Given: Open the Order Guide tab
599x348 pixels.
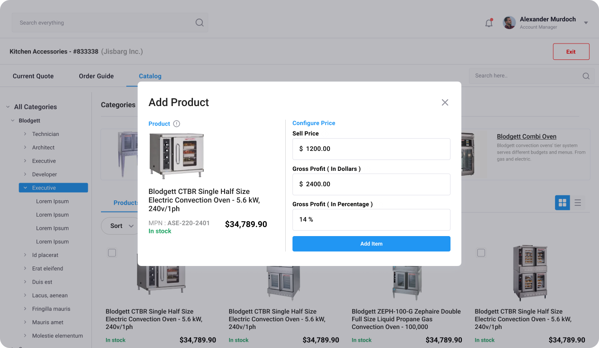Looking at the screenshot, I should (96, 76).
